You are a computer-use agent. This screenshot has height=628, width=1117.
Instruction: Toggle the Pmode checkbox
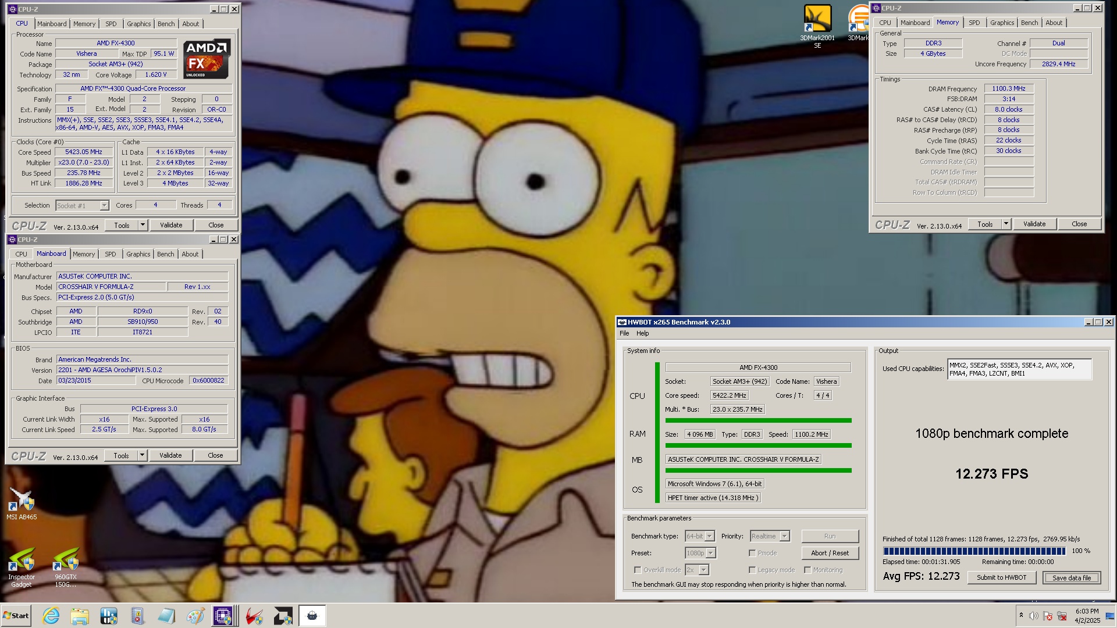pos(752,553)
